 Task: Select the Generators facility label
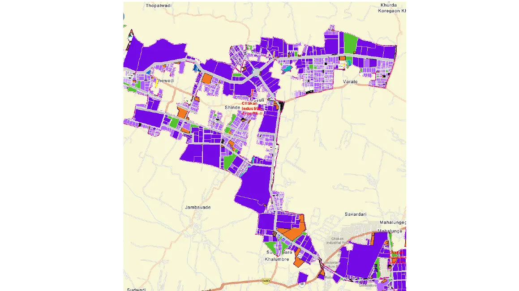point(368,285)
